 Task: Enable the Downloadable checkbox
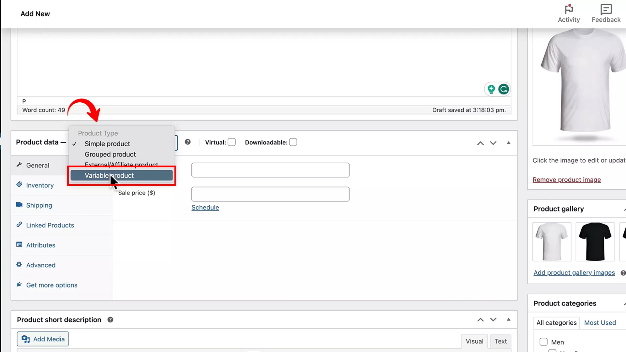[293, 142]
